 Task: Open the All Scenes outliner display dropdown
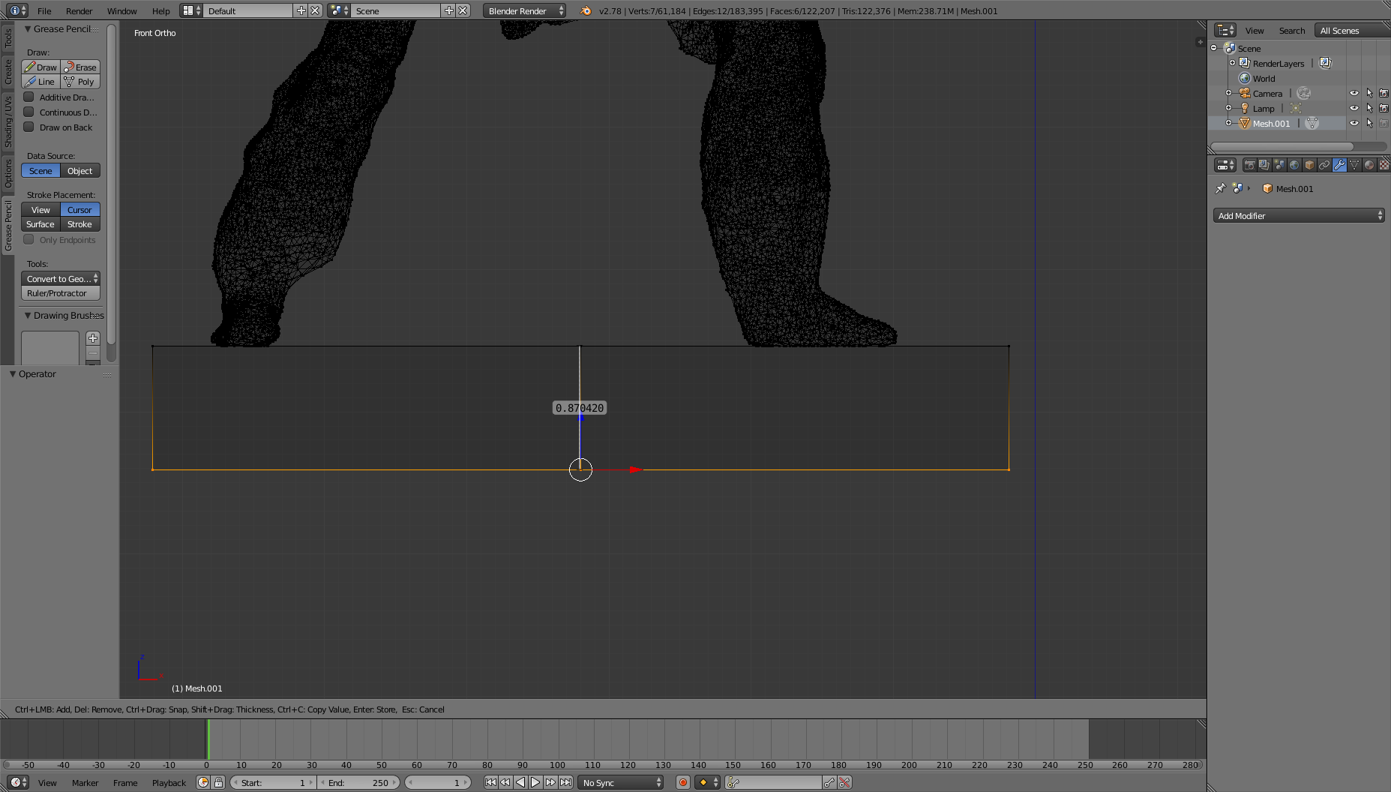(1353, 30)
